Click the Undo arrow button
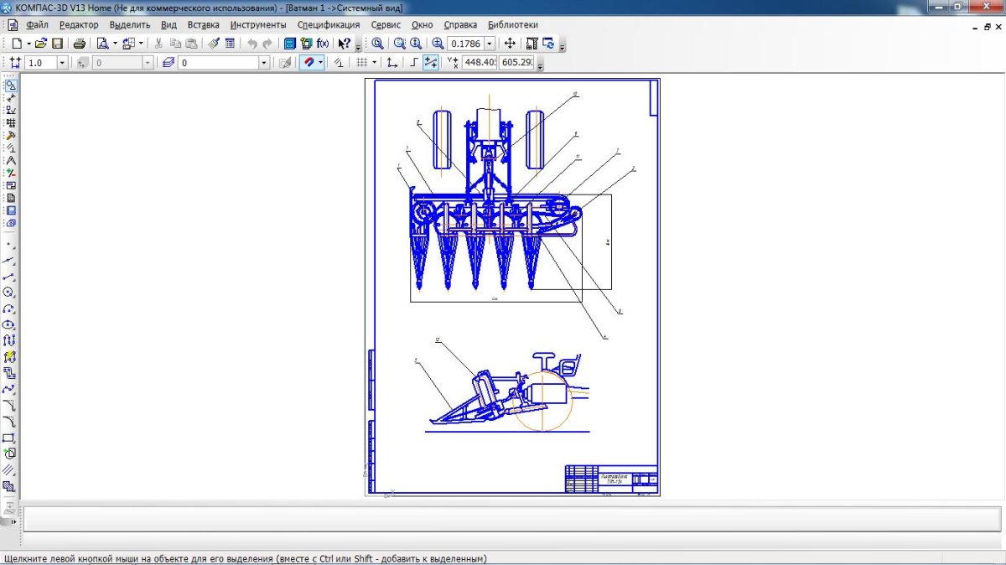Image resolution: width=1006 pixels, height=565 pixels. [x=251, y=44]
